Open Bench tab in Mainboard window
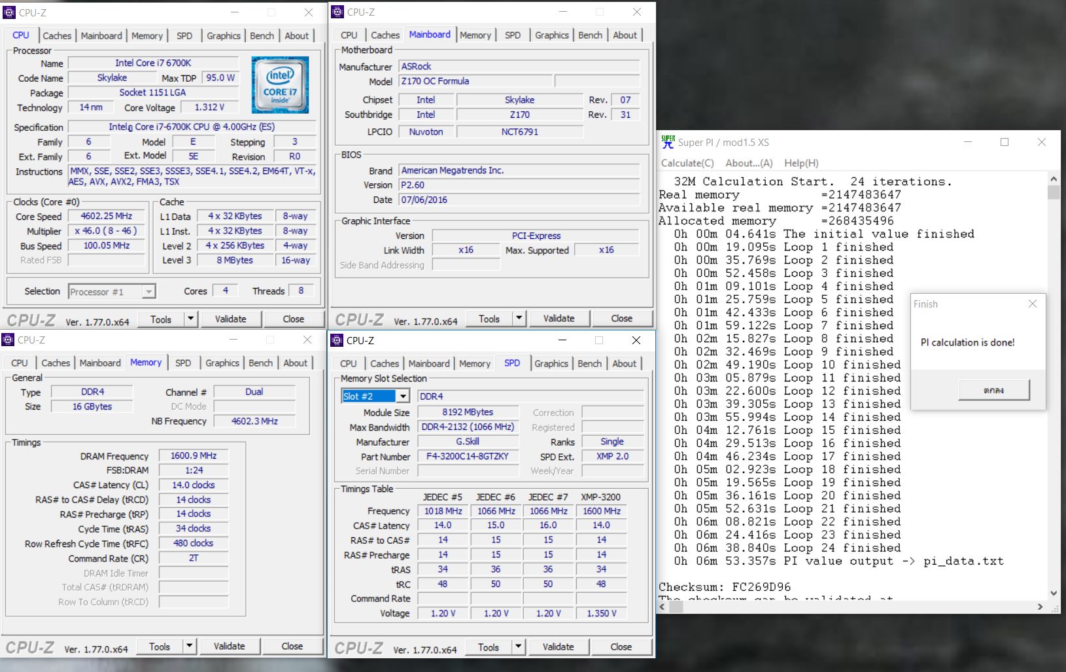Screen dimensions: 1066x672 590,35
